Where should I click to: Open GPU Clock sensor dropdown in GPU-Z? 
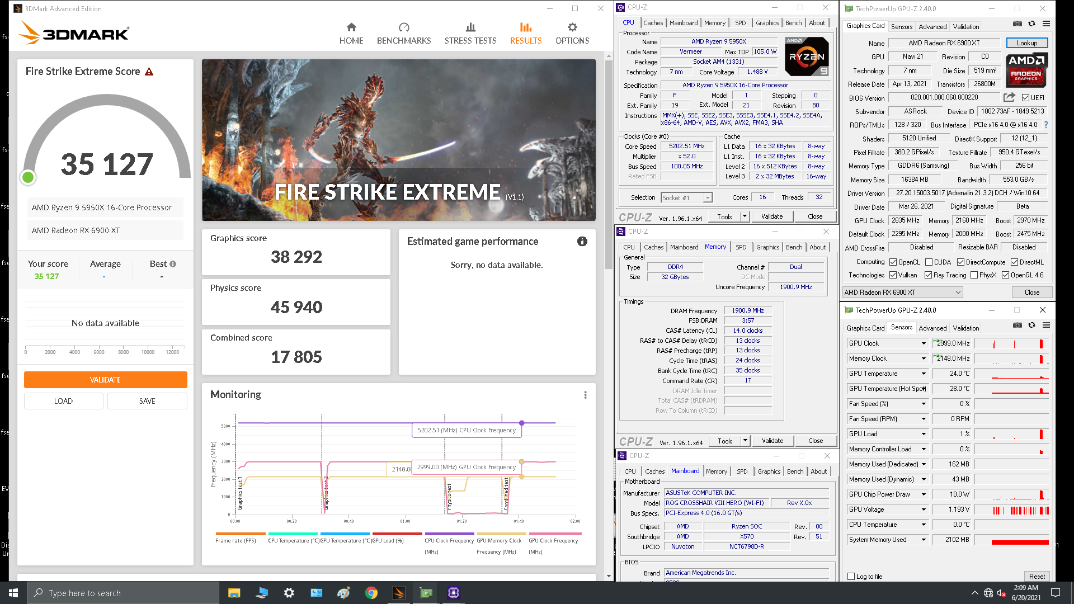924,343
